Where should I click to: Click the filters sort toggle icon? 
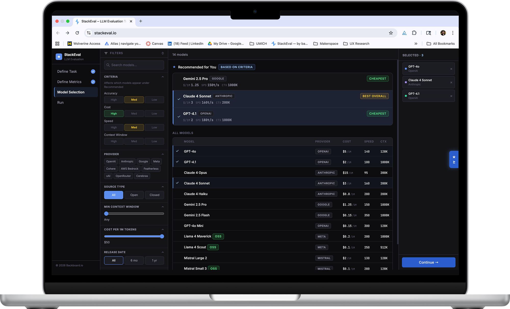point(163,53)
